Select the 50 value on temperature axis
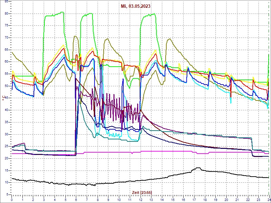Screen dimensions: 271x203 point(6,86)
